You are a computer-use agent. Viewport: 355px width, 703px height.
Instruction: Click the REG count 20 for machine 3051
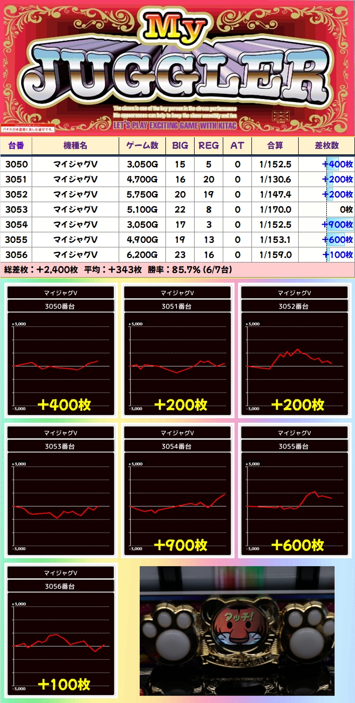(x=209, y=180)
